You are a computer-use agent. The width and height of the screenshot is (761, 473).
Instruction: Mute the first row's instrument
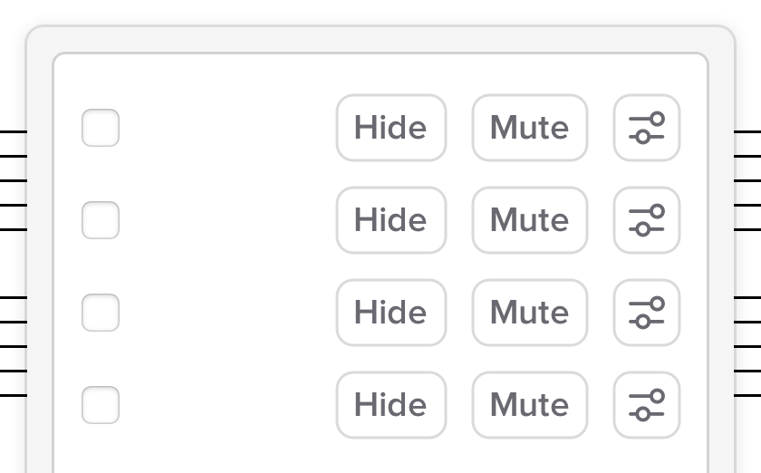point(529,128)
